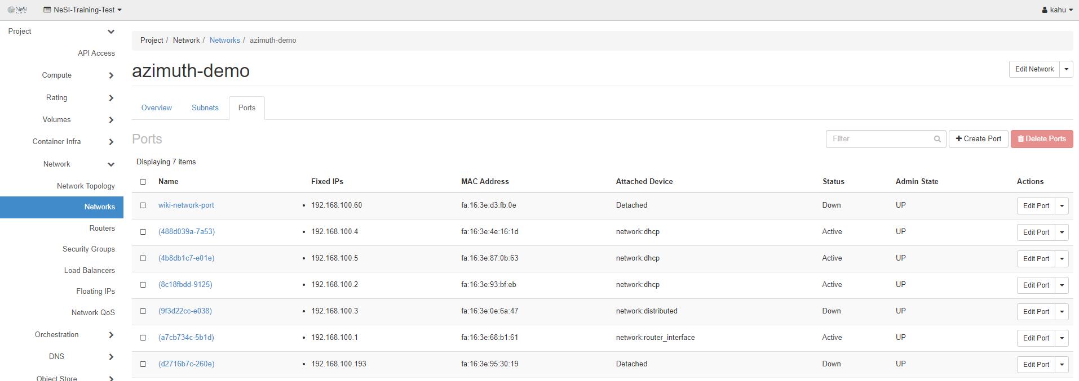Toggle the select-all ports checkbox
The height and width of the screenshot is (381, 1079).
pyautogui.click(x=143, y=182)
